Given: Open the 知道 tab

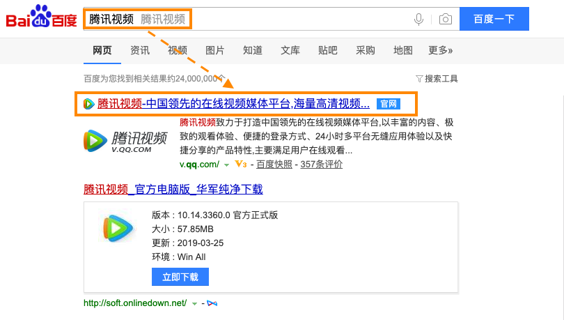Looking at the screenshot, I should click(x=253, y=50).
